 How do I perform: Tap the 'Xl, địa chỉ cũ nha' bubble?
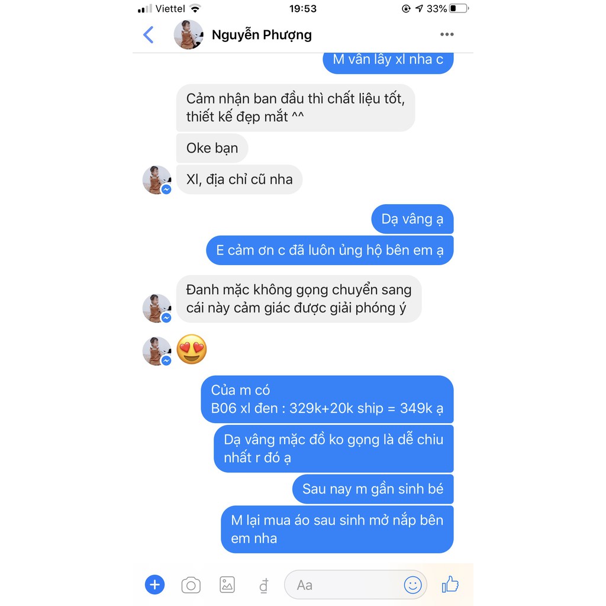point(239,179)
